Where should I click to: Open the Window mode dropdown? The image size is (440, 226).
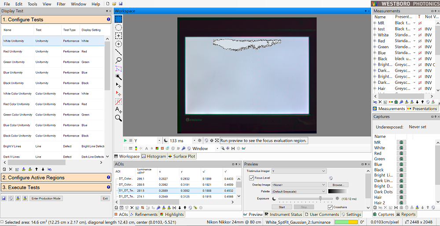click(x=217, y=148)
